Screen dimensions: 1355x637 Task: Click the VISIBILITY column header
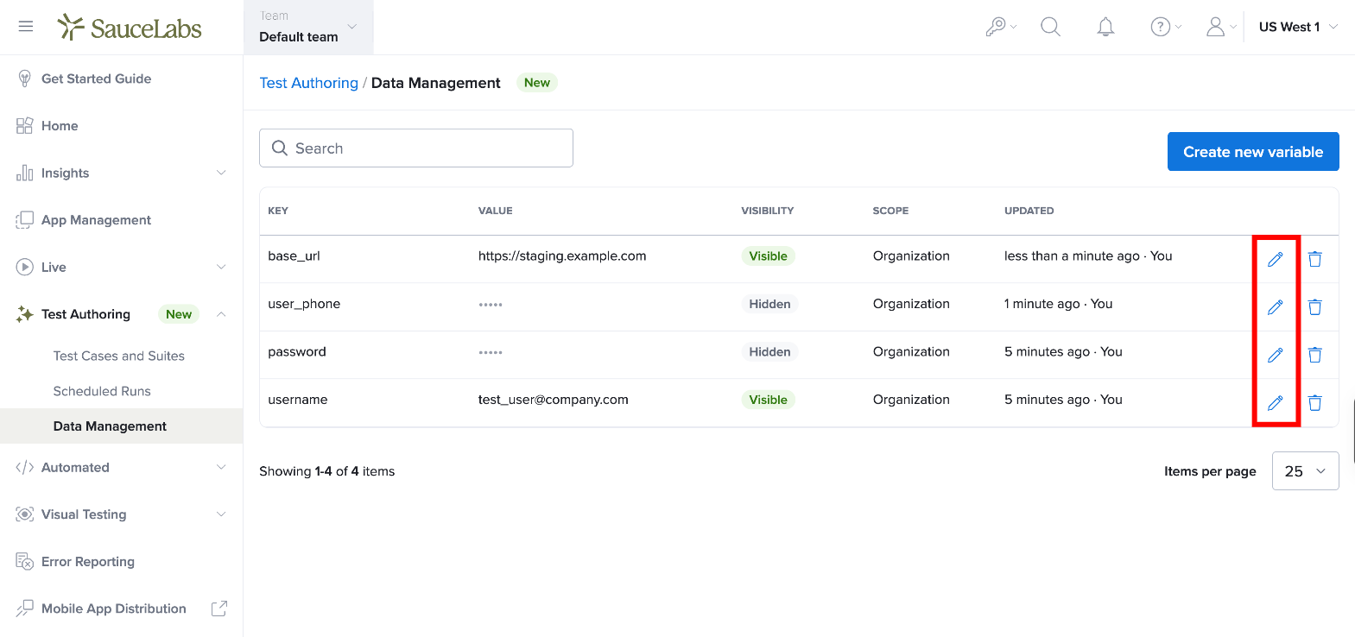point(768,211)
